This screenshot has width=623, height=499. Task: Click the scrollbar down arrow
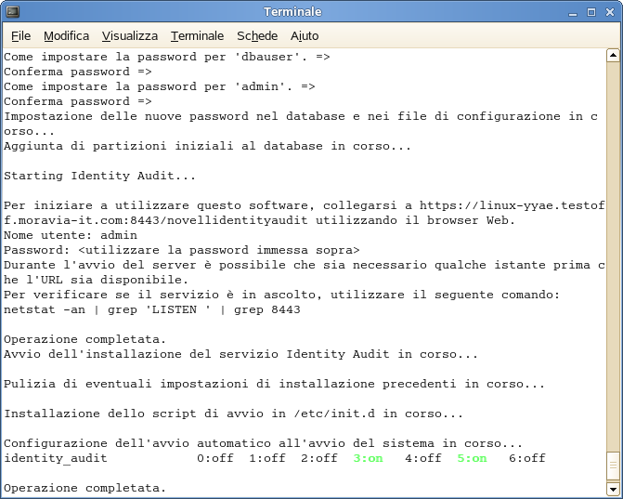pos(613,489)
